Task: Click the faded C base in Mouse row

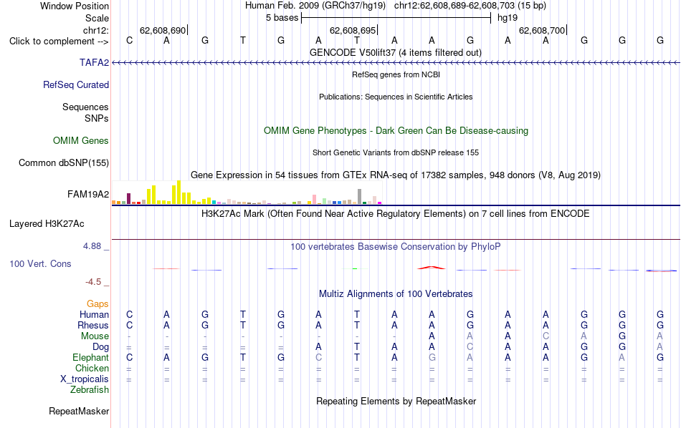Action: pos(546,336)
